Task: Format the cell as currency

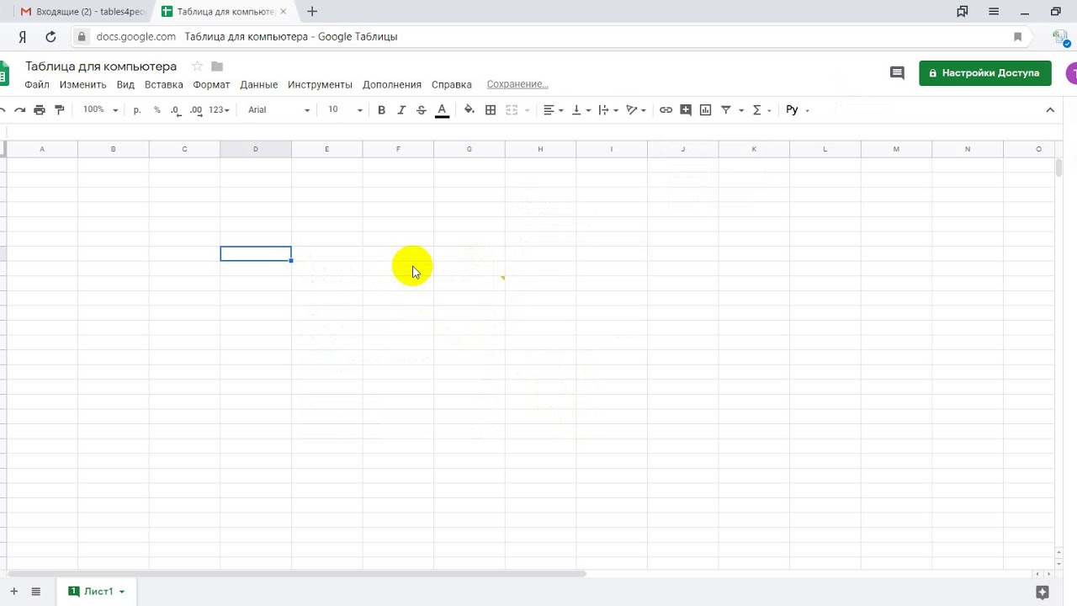Action: 137,109
